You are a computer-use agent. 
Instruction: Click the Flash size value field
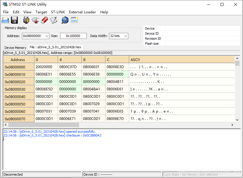click(203, 44)
